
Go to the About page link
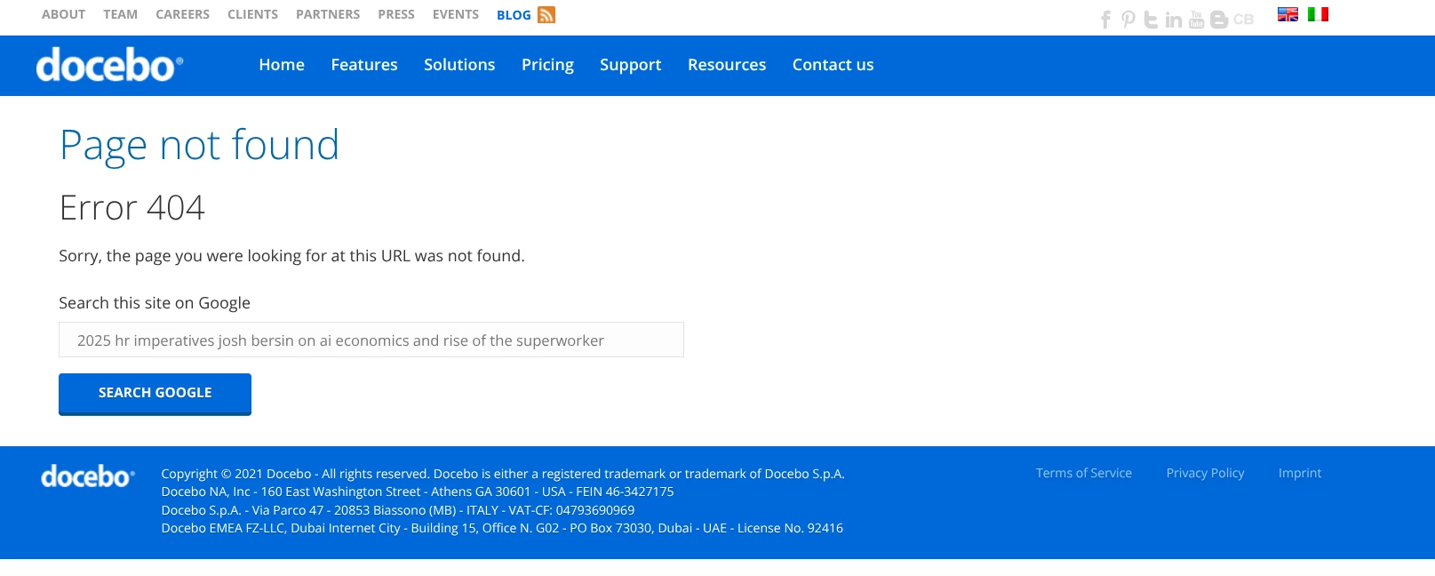[x=64, y=14]
